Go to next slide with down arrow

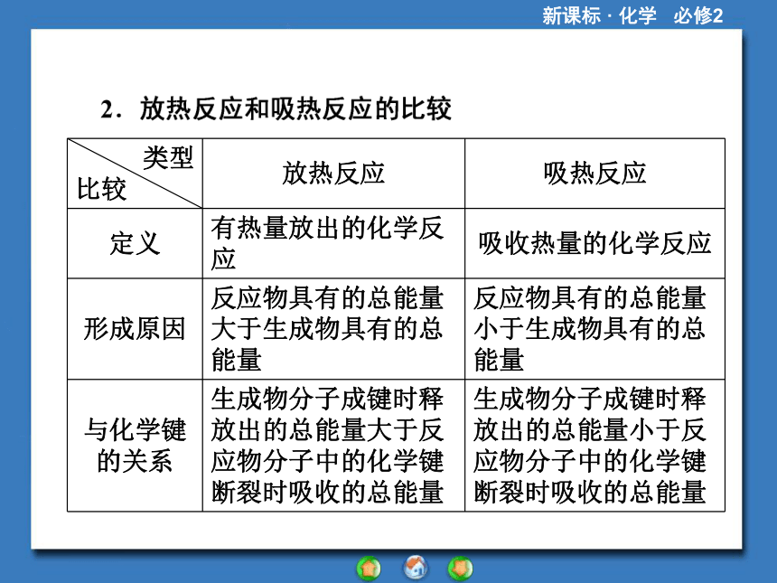(460, 569)
